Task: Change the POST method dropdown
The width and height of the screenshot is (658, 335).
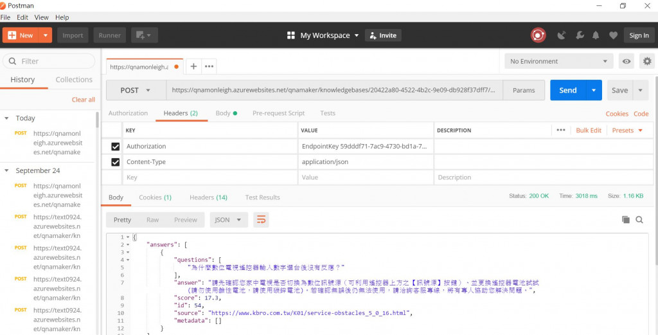Action: pos(136,90)
